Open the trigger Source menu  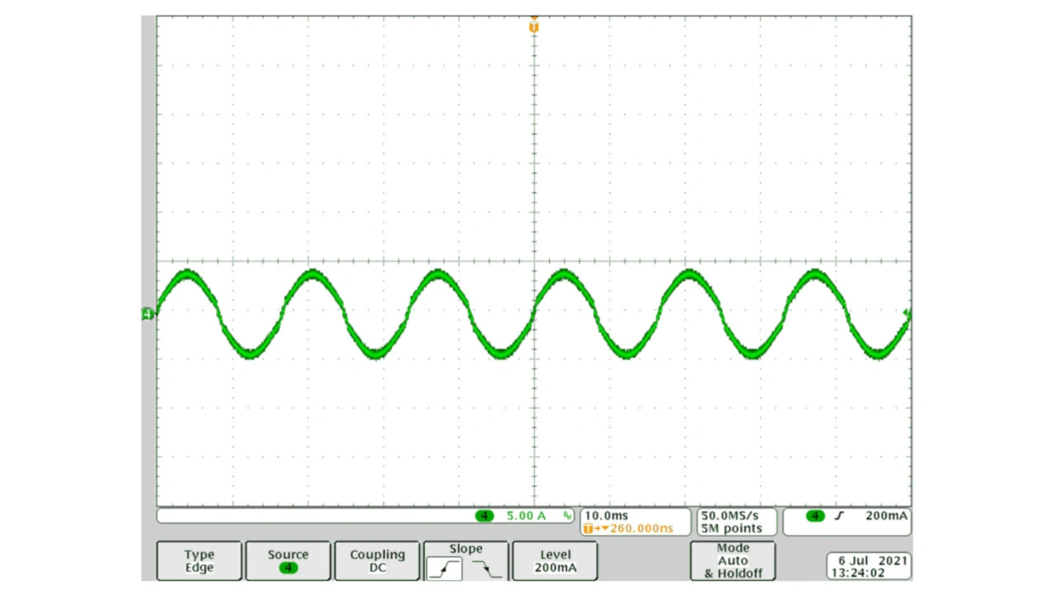coord(288,561)
